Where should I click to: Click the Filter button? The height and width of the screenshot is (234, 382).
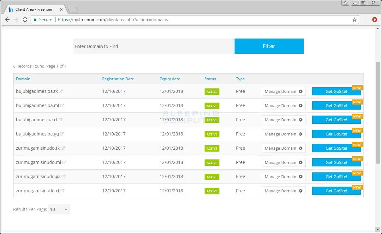269,46
